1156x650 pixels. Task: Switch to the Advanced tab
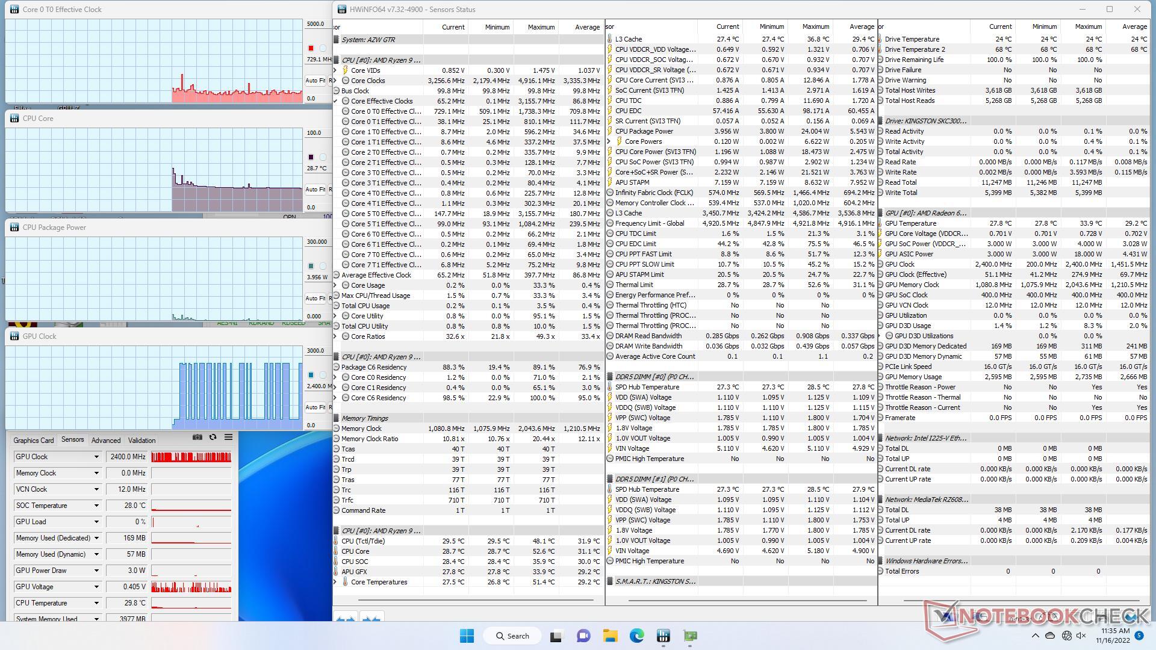pyautogui.click(x=106, y=440)
